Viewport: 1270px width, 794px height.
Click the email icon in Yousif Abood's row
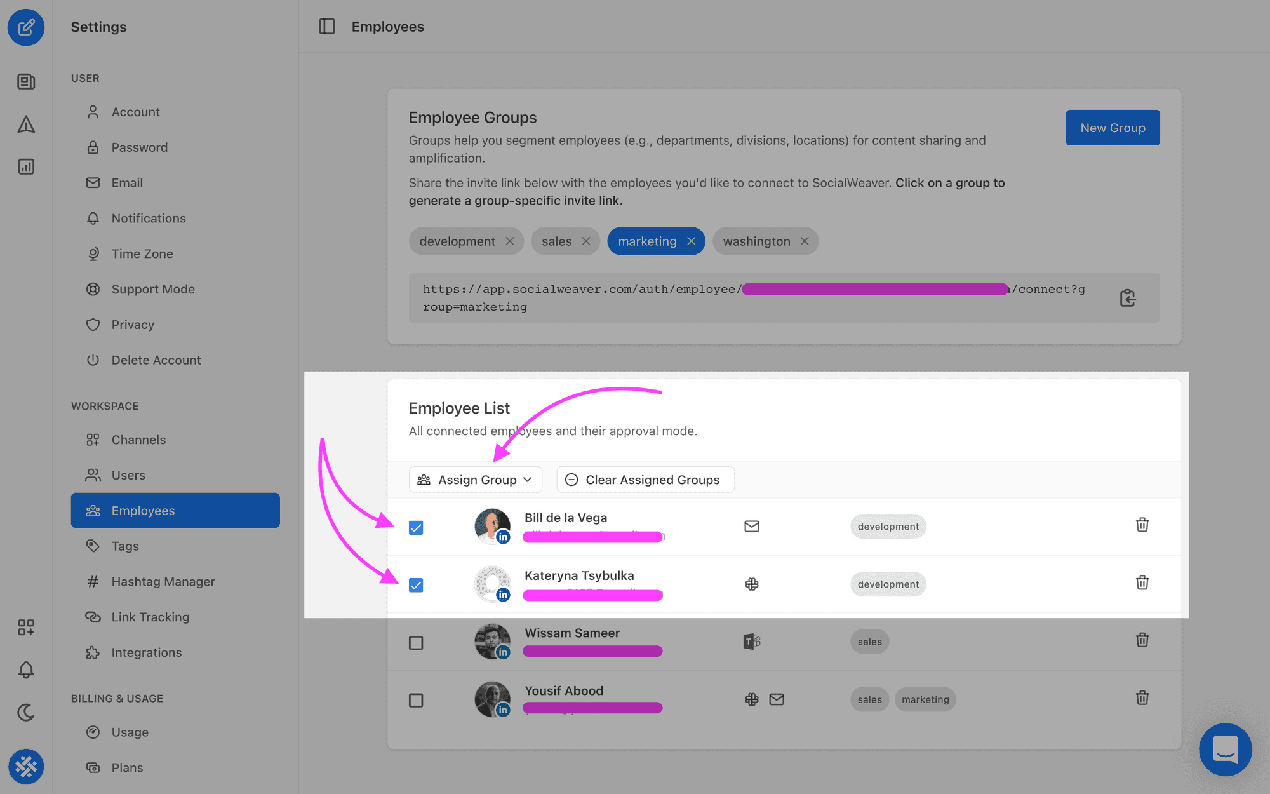click(777, 699)
